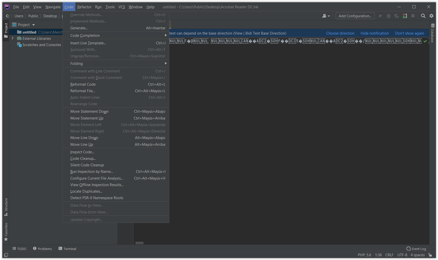Choose Code Cleanup...
Viewport: 438px width, 260px height.
tap(116, 158)
